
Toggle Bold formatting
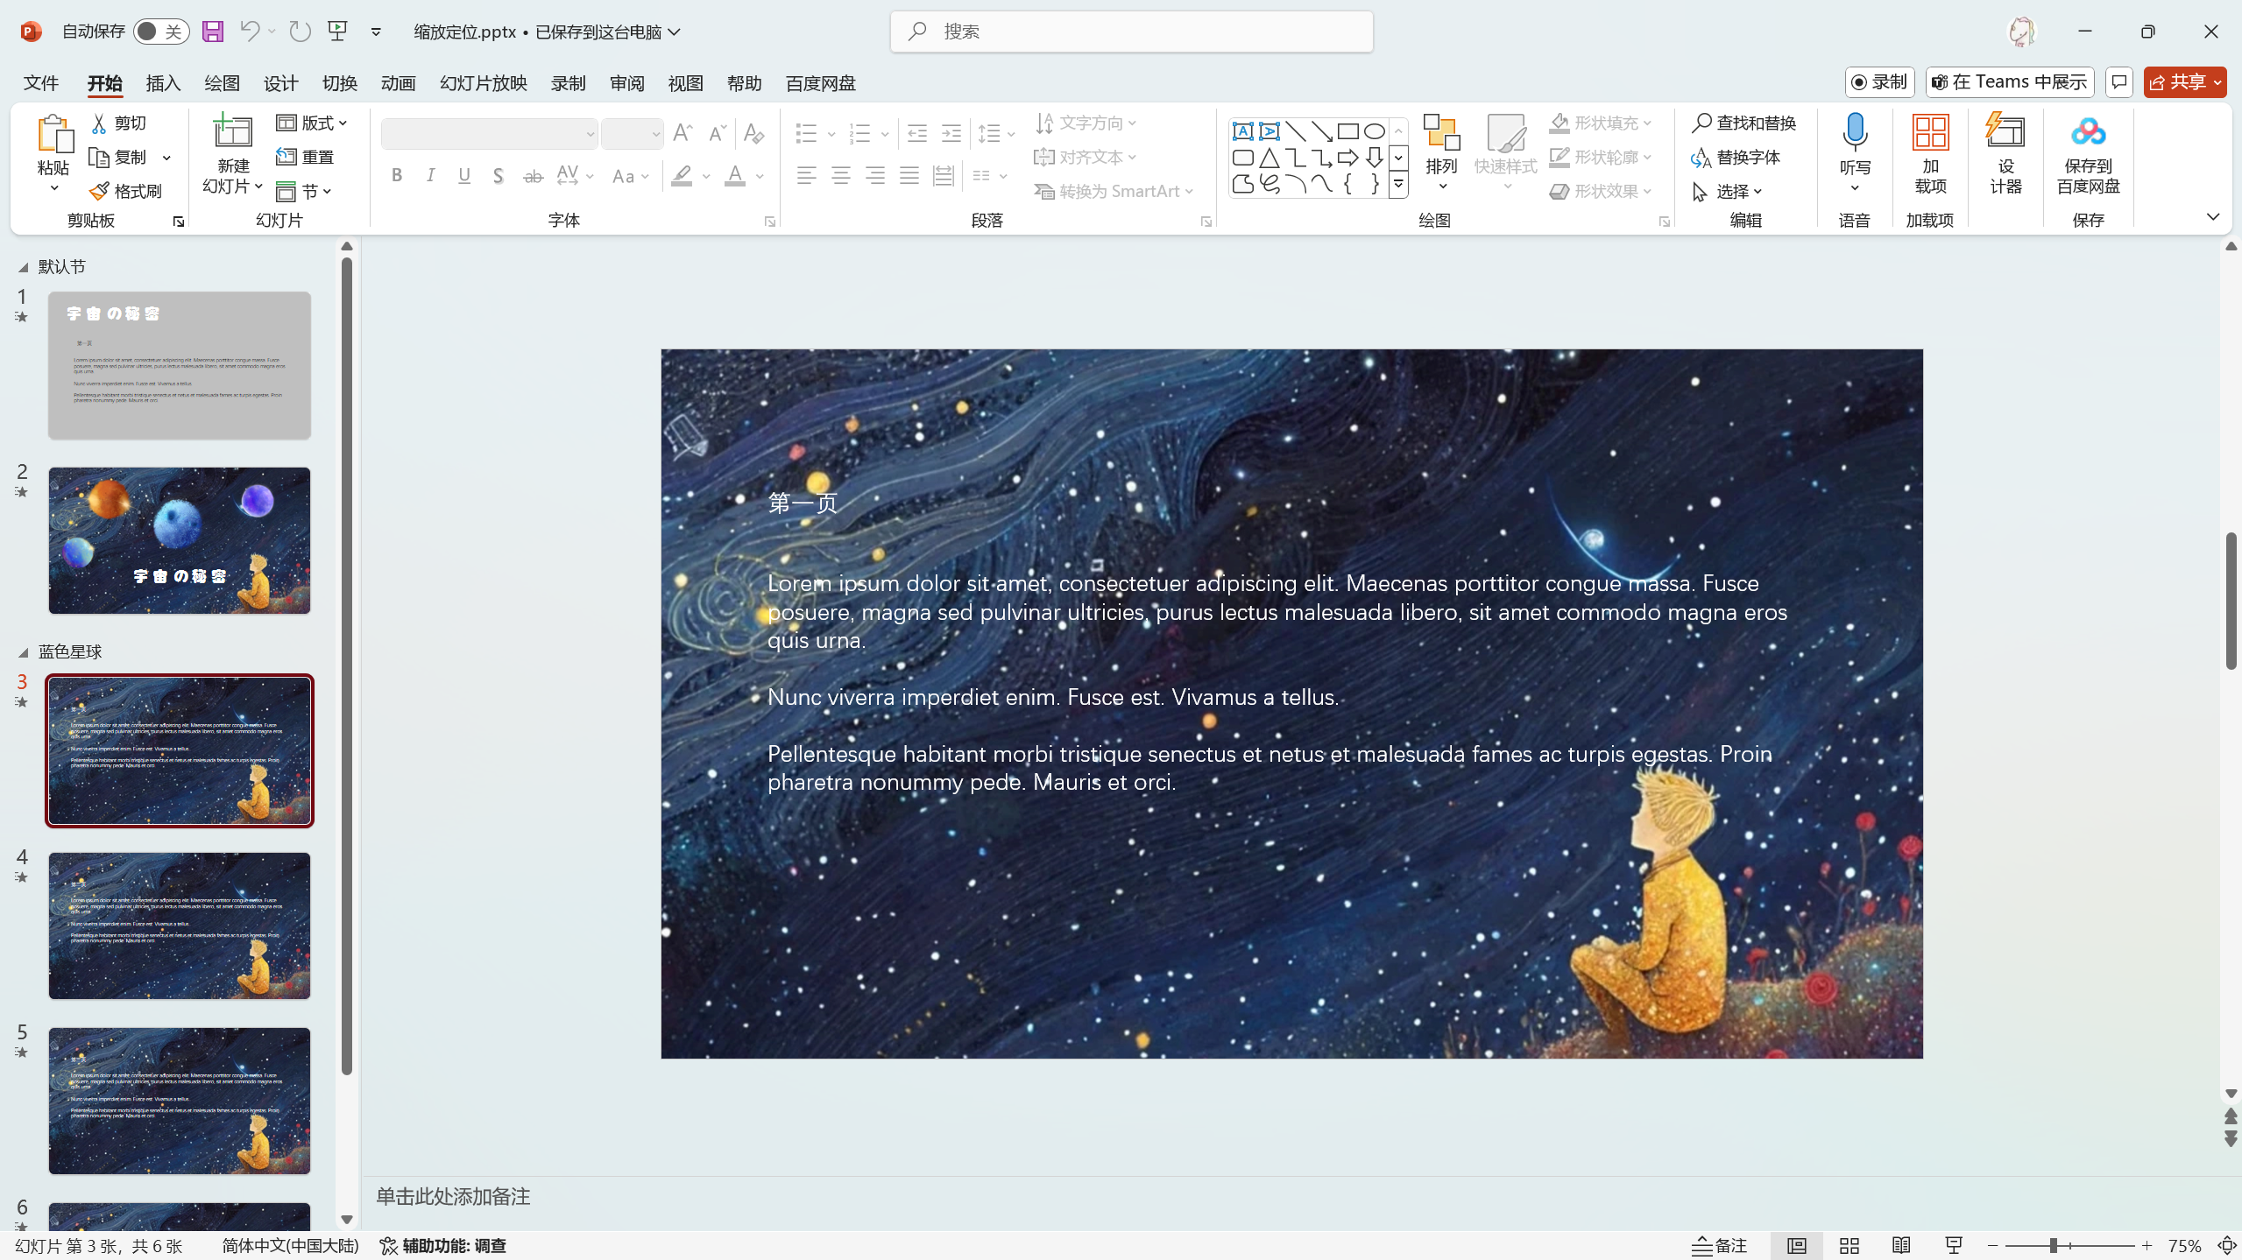pos(397,176)
